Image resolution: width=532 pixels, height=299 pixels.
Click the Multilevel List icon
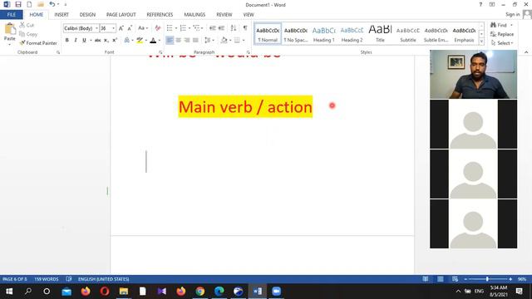196,27
